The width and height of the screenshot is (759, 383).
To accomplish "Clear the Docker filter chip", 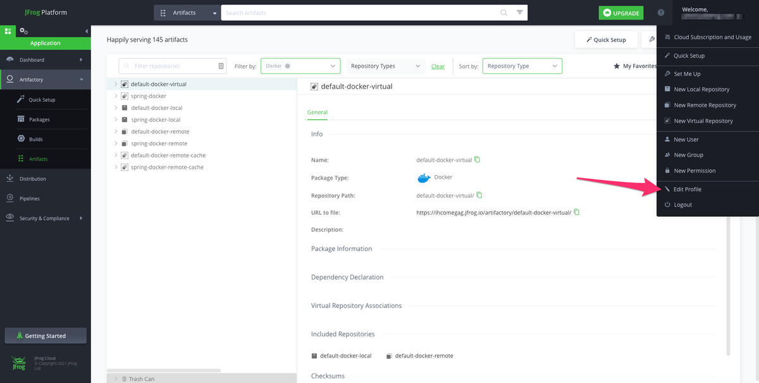I will (x=288, y=66).
